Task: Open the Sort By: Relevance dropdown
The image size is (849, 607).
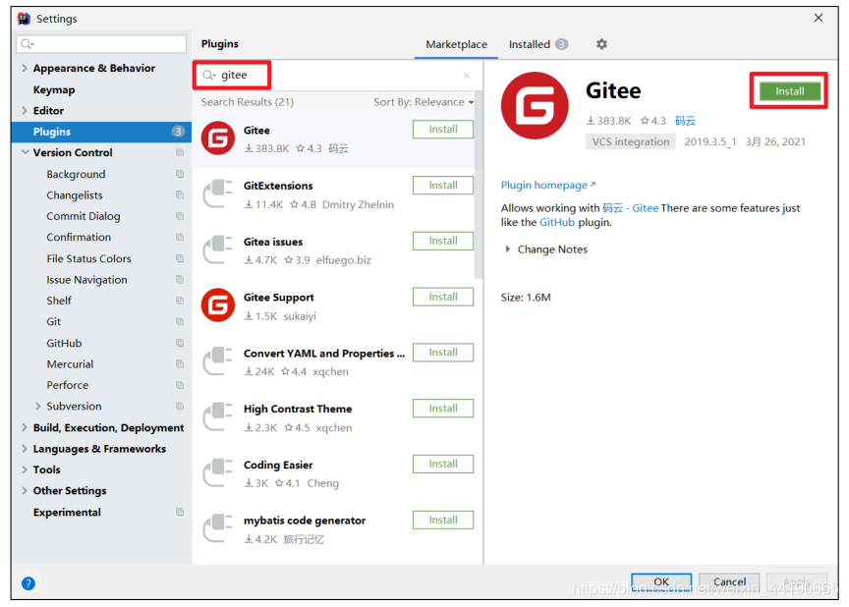Action: (x=424, y=102)
